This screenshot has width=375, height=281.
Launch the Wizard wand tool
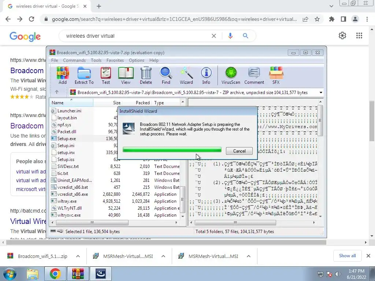tap(186, 75)
